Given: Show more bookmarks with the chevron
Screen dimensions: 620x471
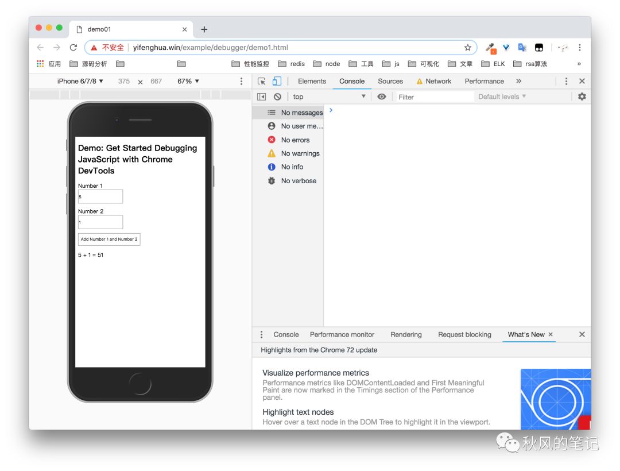Looking at the screenshot, I should click(579, 64).
